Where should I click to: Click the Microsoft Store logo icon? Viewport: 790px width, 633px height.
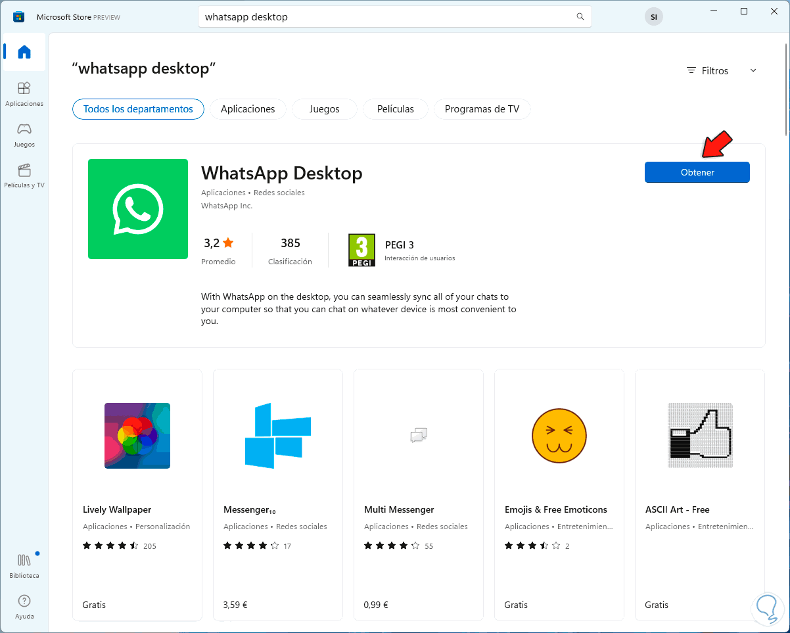[19, 16]
